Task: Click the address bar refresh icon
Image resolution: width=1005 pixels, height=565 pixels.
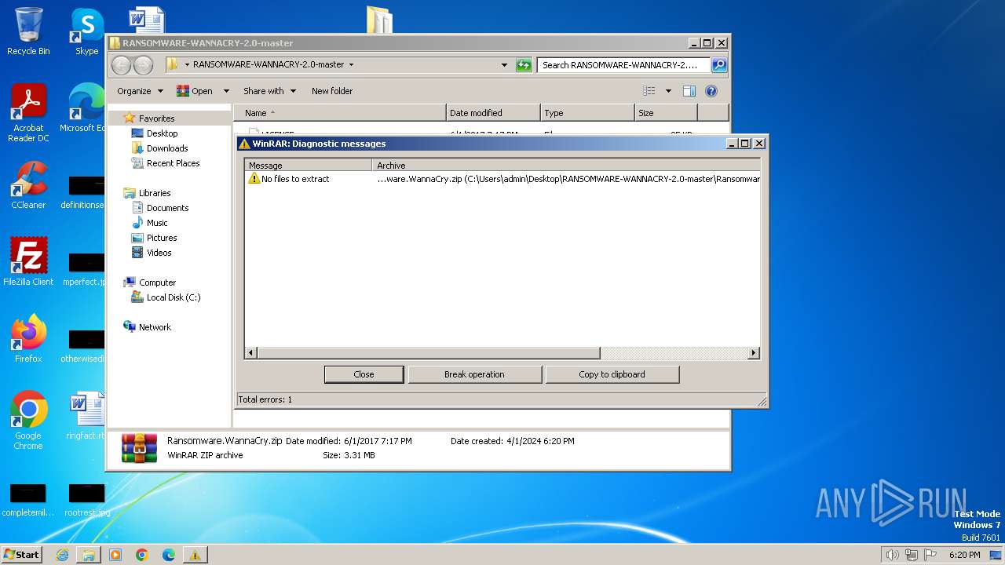Action: 524,65
